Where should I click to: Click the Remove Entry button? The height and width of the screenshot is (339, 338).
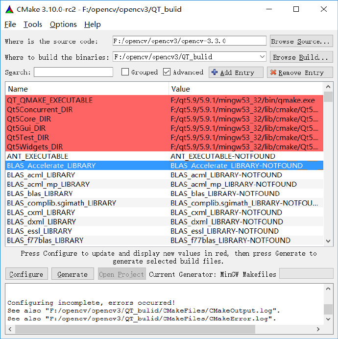300,72
